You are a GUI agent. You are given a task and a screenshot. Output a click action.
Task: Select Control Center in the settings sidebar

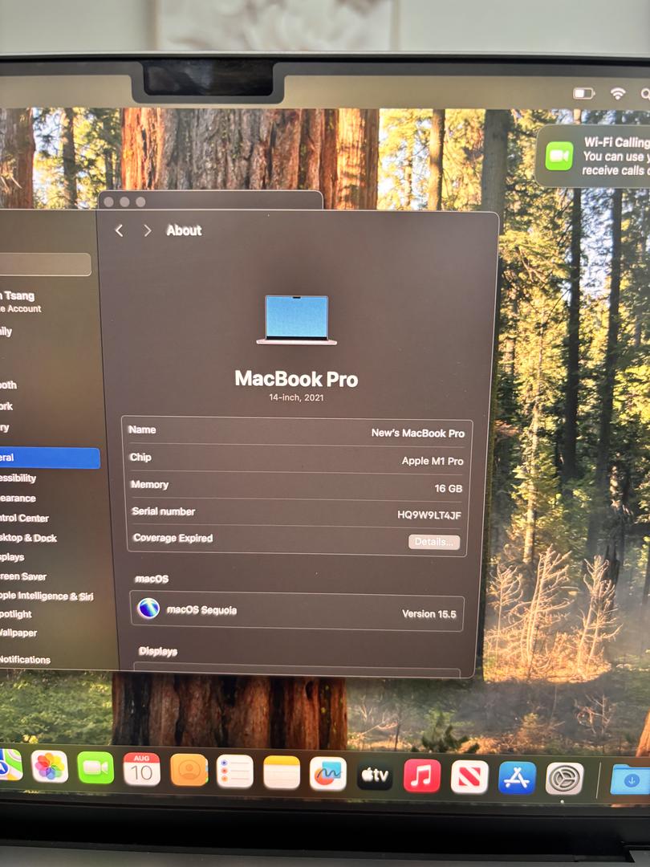(24, 518)
